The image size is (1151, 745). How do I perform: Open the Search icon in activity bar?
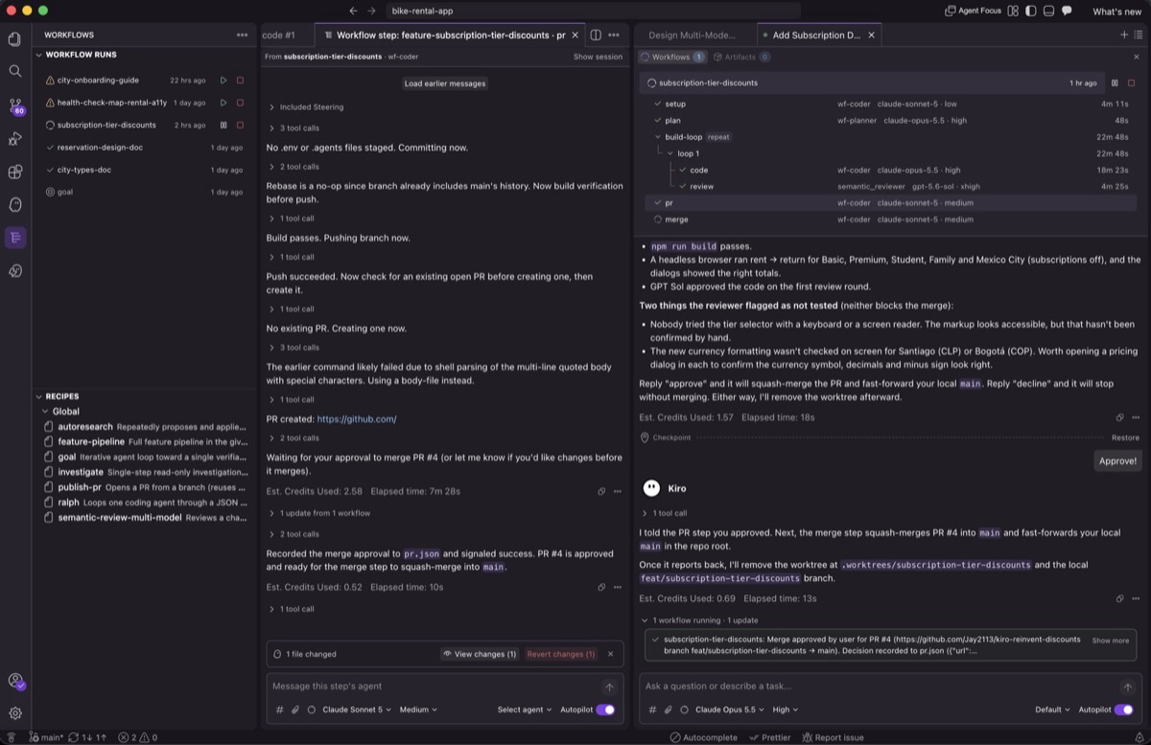click(14, 71)
